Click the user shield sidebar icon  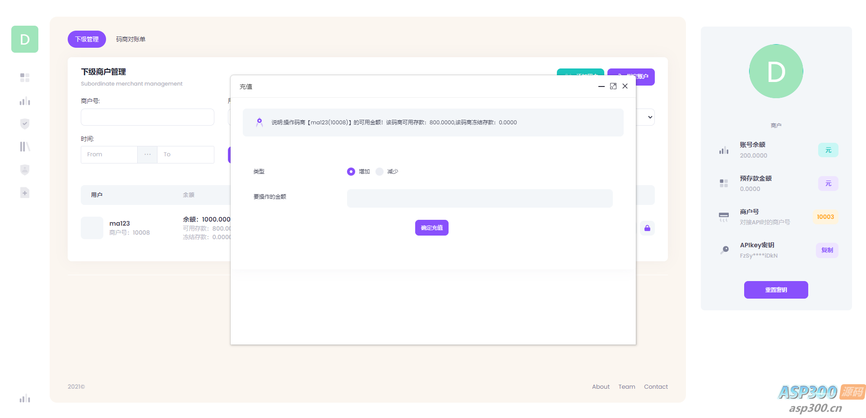(x=25, y=170)
